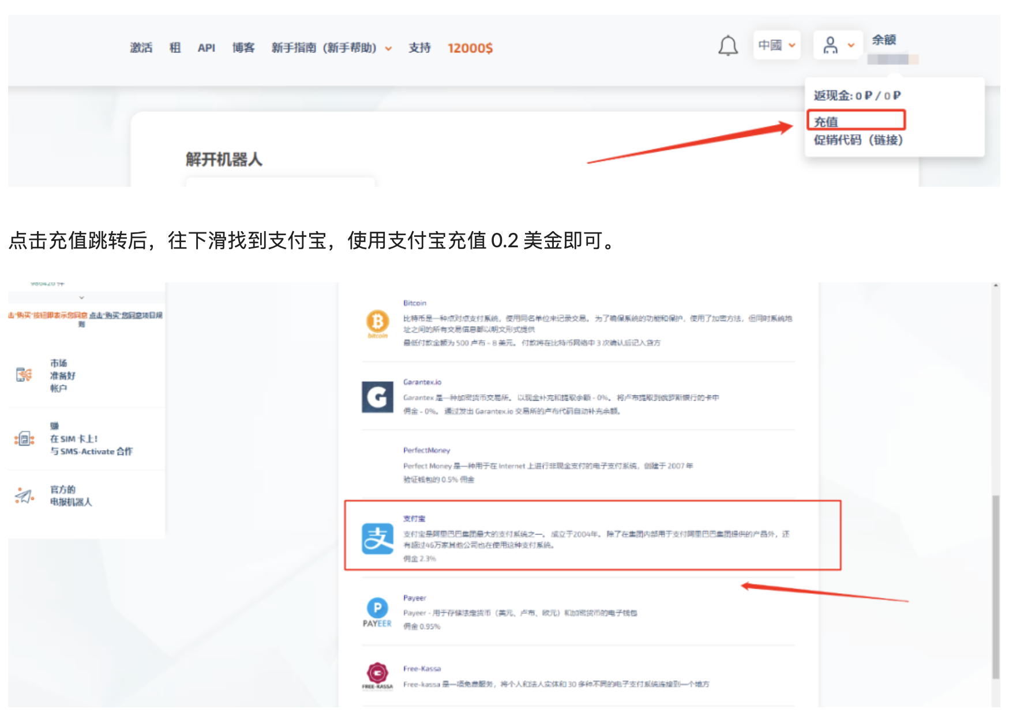This screenshot has height=724, width=1013.
Task: Open the 激活 menu item
Action: point(141,48)
